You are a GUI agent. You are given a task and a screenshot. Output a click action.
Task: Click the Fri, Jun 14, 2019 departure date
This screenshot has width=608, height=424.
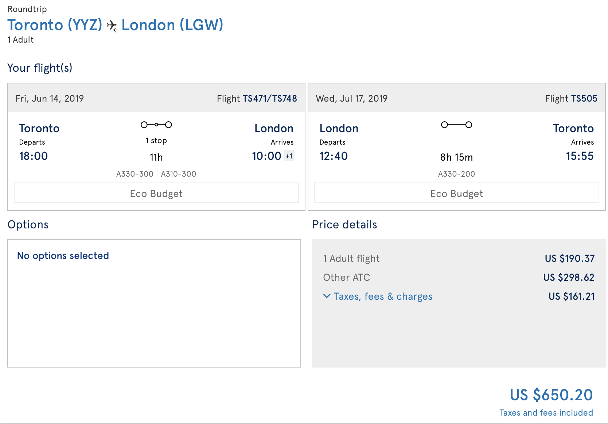pyautogui.click(x=50, y=98)
